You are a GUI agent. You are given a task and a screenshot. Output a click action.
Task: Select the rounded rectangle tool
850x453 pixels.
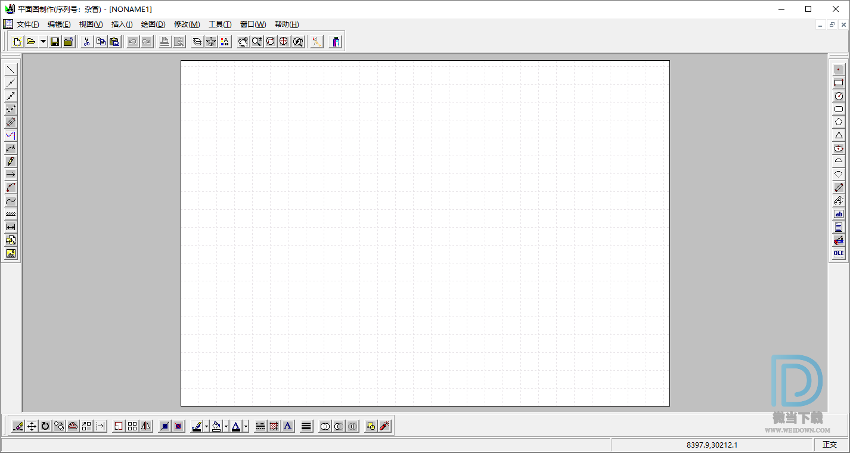click(x=839, y=109)
